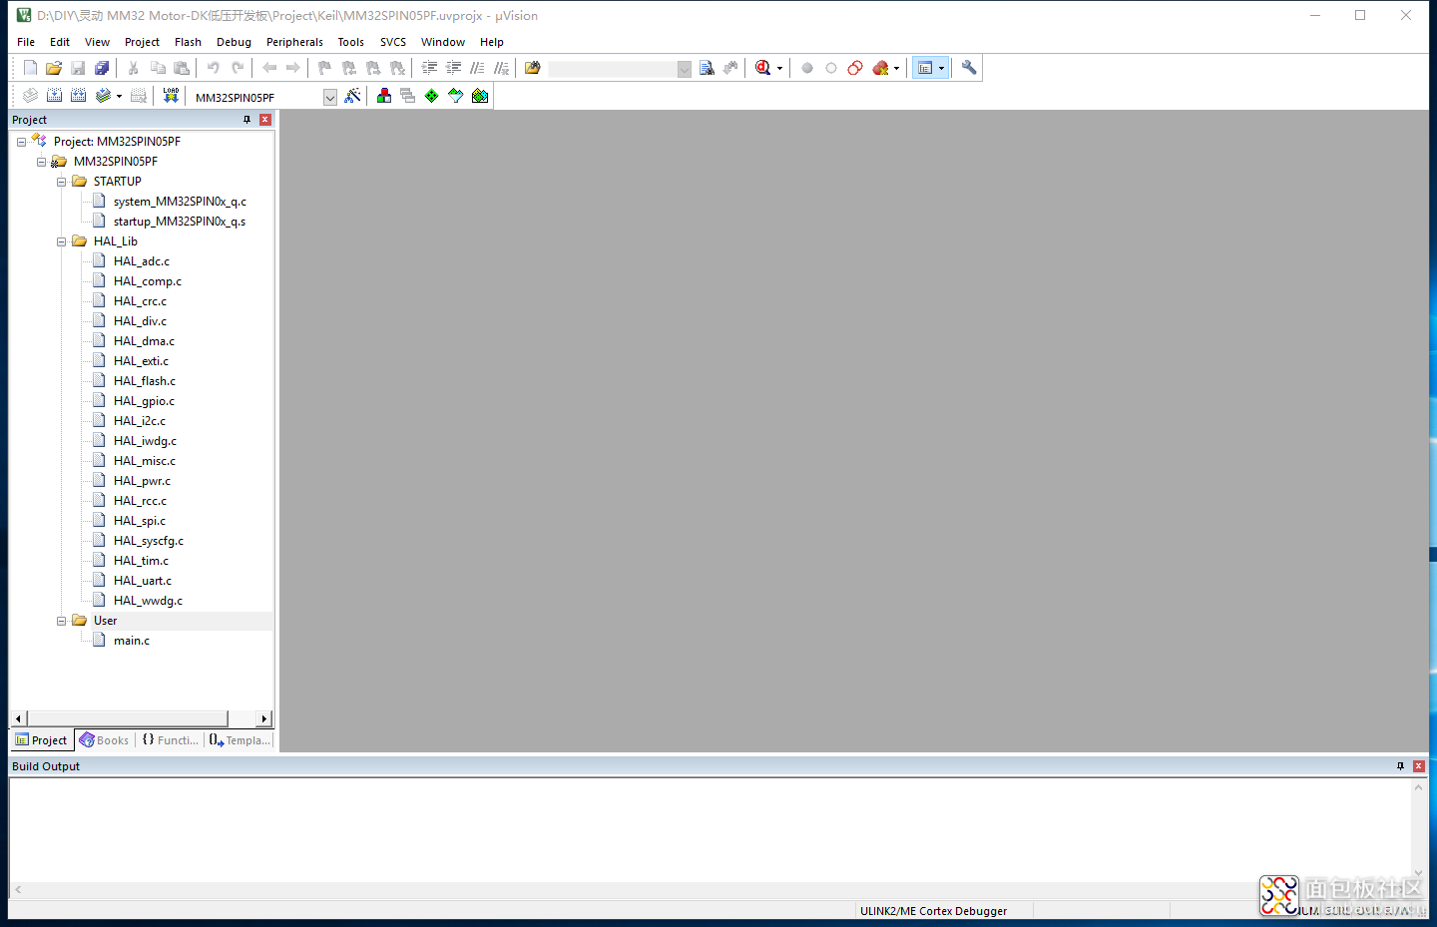The height and width of the screenshot is (927, 1437).
Task: Open Manage Project Items colored blocks icon
Action: coord(383,96)
